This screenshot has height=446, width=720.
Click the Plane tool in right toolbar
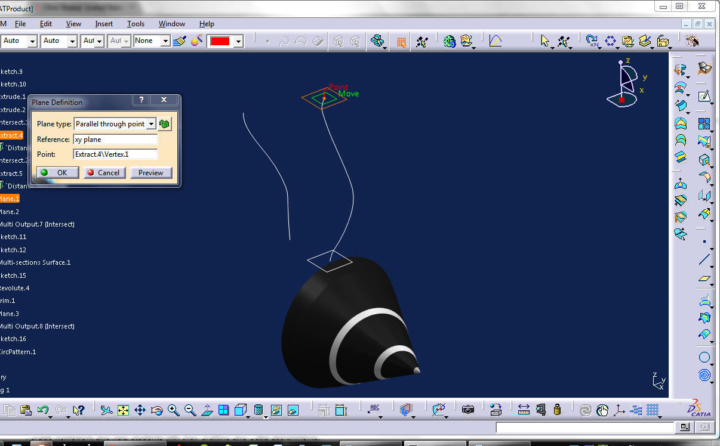[x=704, y=278]
